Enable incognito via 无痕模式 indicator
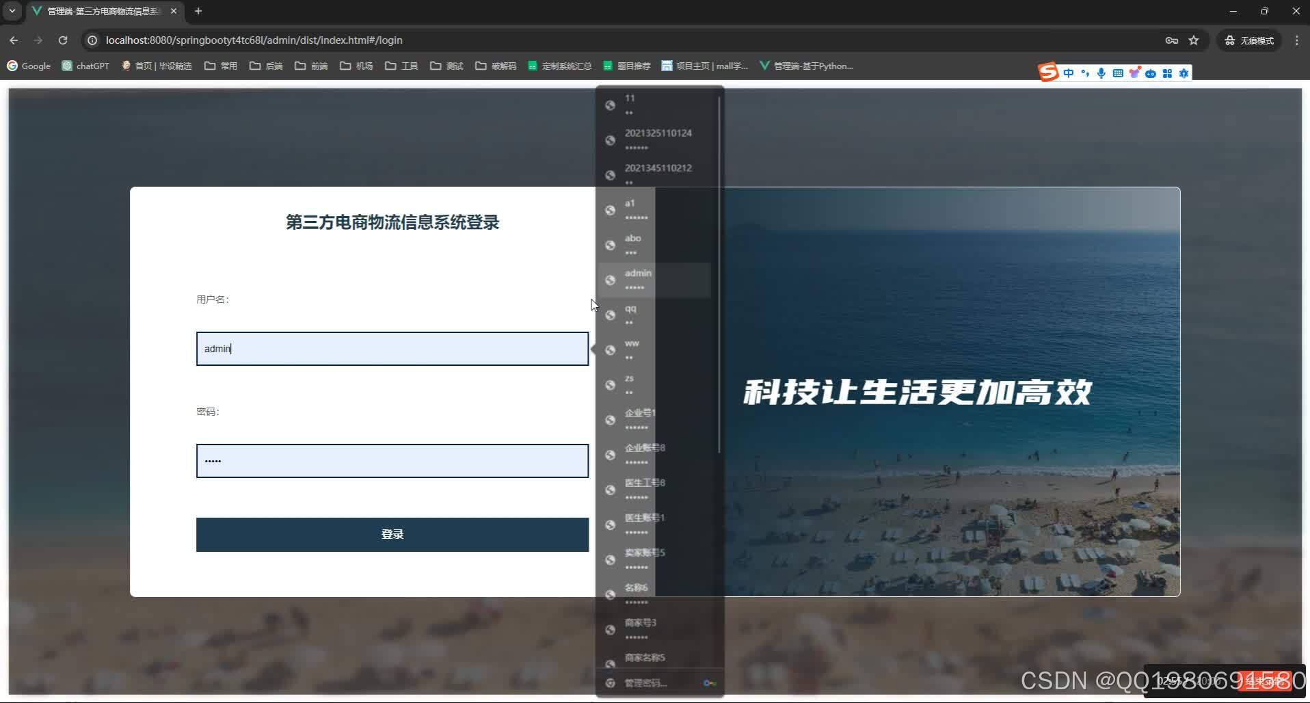The height and width of the screenshot is (703, 1310). [1249, 40]
